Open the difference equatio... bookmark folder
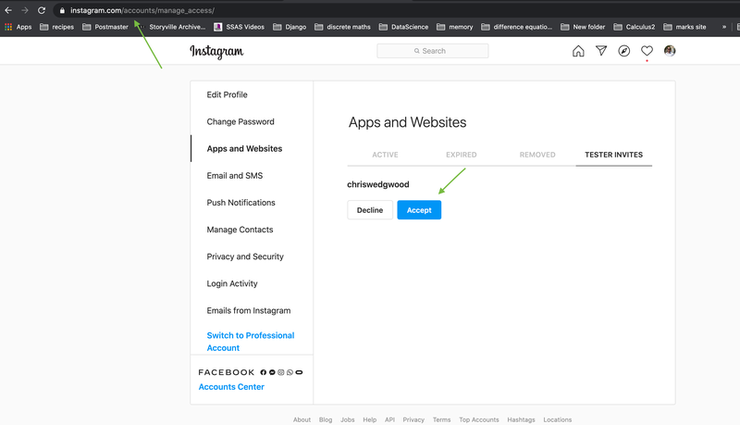740x425 pixels. (517, 27)
